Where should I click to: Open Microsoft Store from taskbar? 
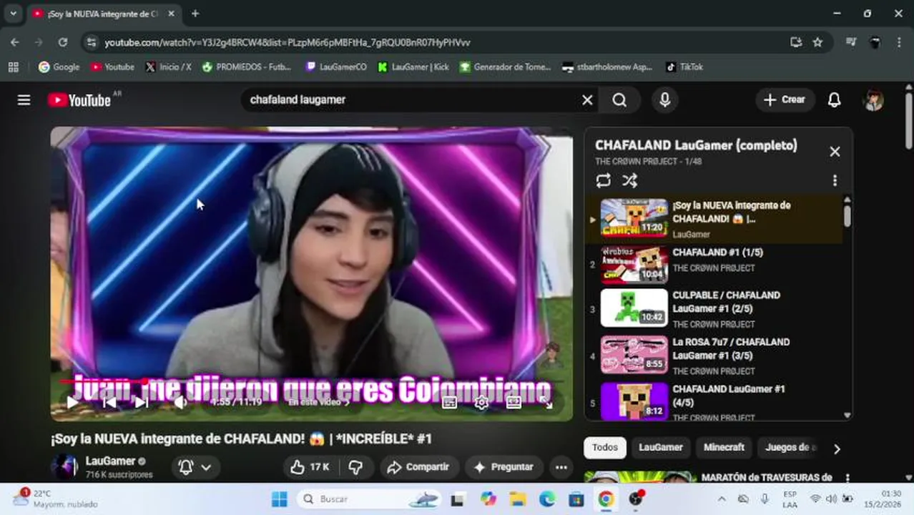tap(576, 499)
